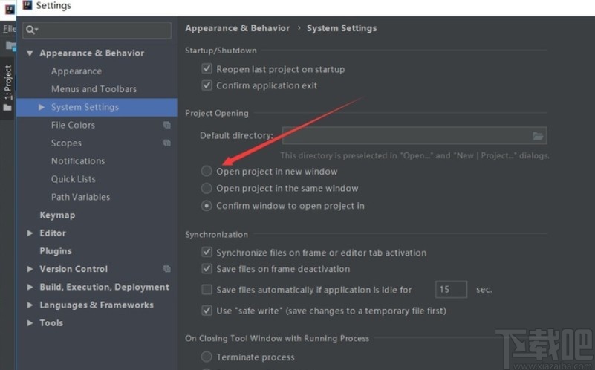Click the project-level icon beside Scopes

click(167, 143)
